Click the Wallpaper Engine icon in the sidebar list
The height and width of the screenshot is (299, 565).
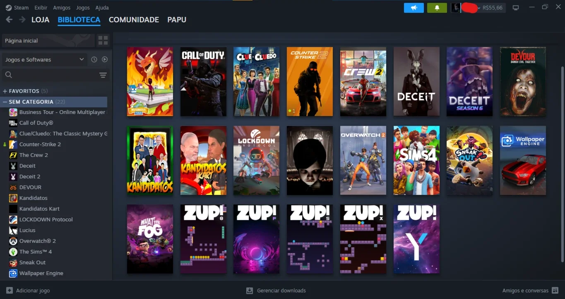pyautogui.click(x=13, y=273)
